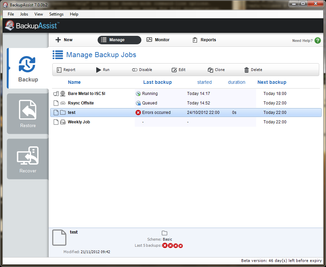This screenshot has width=326, height=267.
Task: Sort by started column header
Action: coord(204,82)
